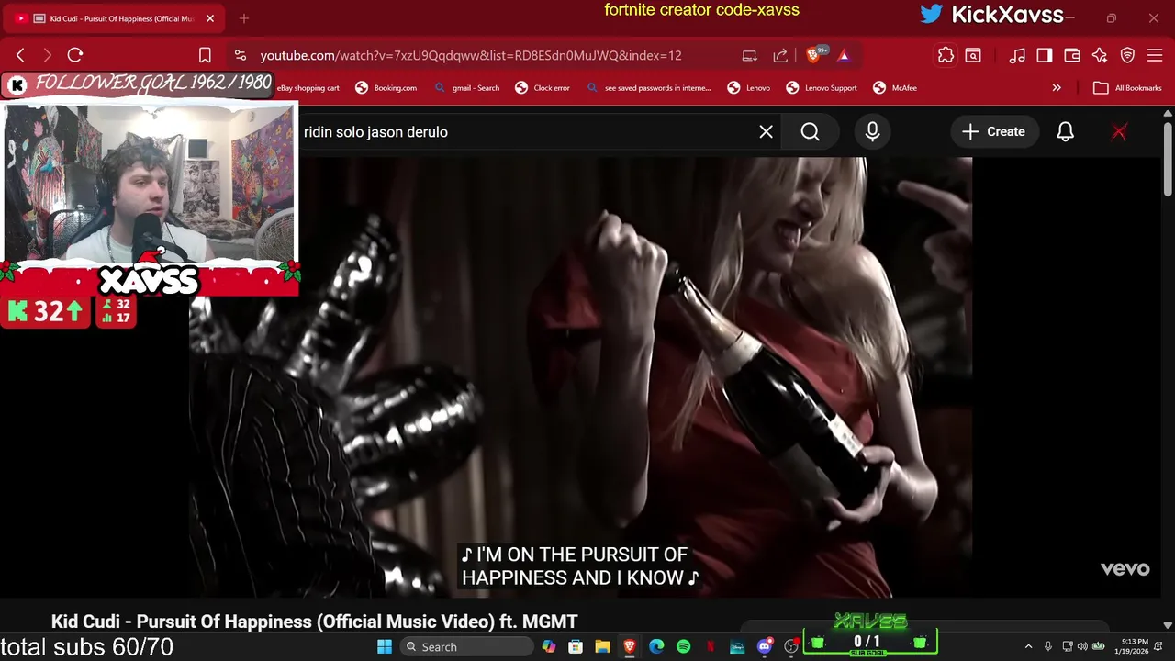Click the video player area
Image resolution: width=1175 pixels, height=661 pixels.
[580, 376]
